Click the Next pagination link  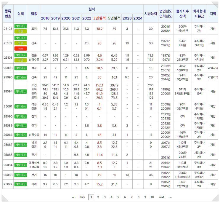[161, 197]
